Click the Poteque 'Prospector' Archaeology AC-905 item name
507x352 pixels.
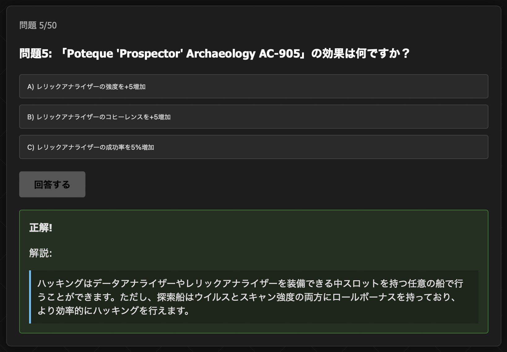(183, 54)
